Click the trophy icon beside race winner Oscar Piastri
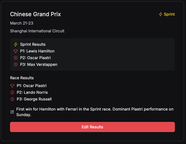The height and width of the screenshot is (144, 186). click(12, 86)
